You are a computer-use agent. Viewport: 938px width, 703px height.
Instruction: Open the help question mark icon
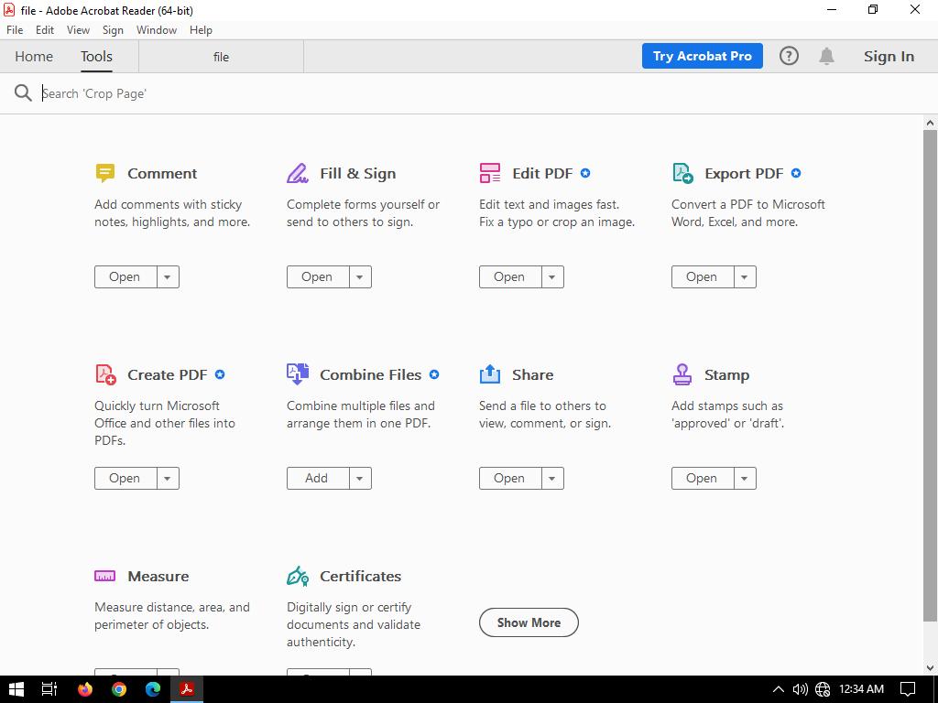pos(789,56)
